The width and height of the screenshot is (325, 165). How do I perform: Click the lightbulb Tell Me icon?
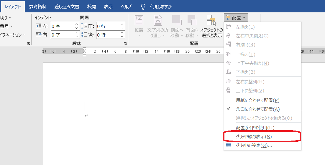point(143,6)
